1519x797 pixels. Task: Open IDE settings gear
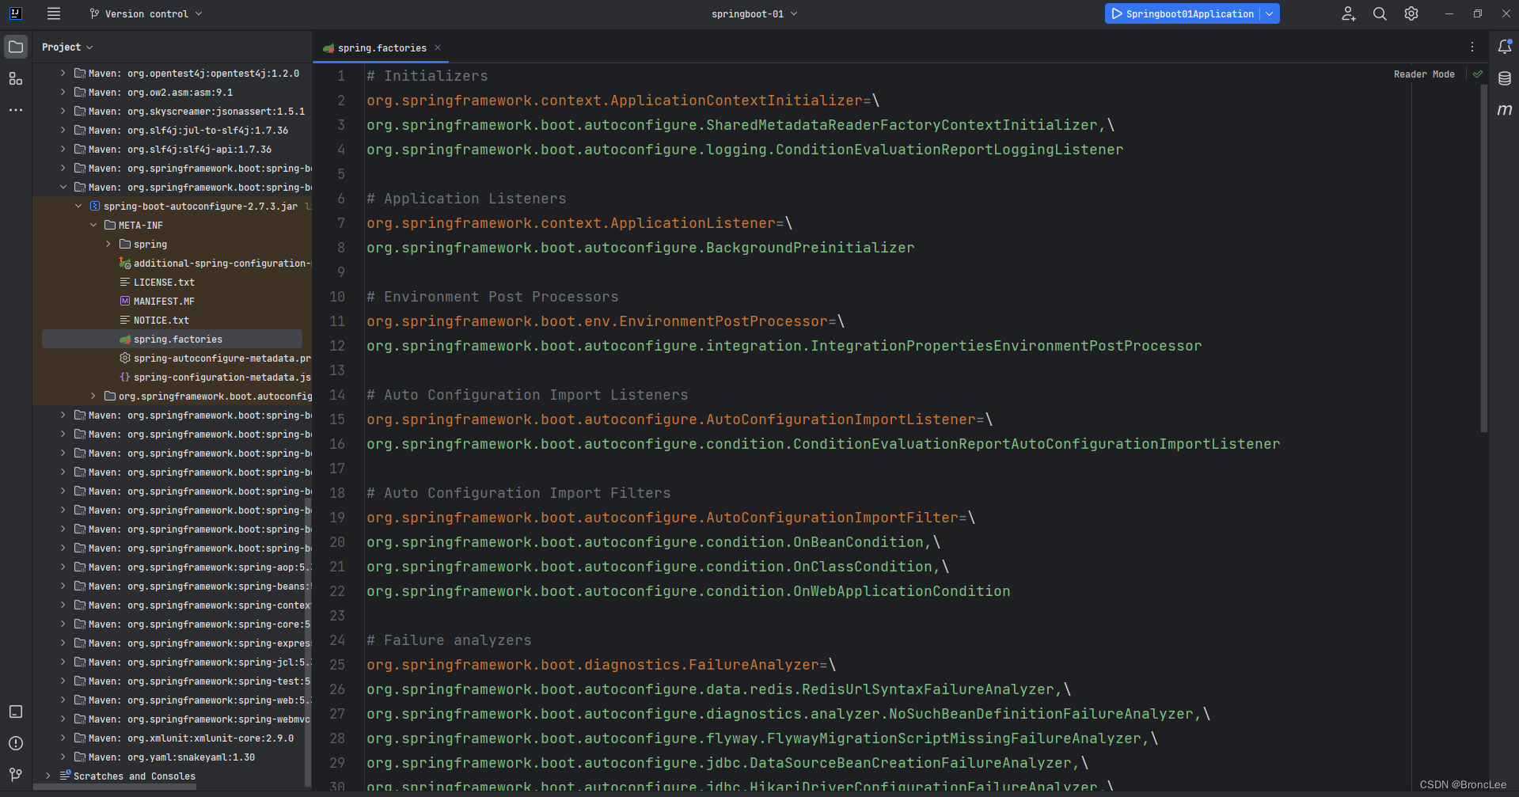coord(1411,13)
